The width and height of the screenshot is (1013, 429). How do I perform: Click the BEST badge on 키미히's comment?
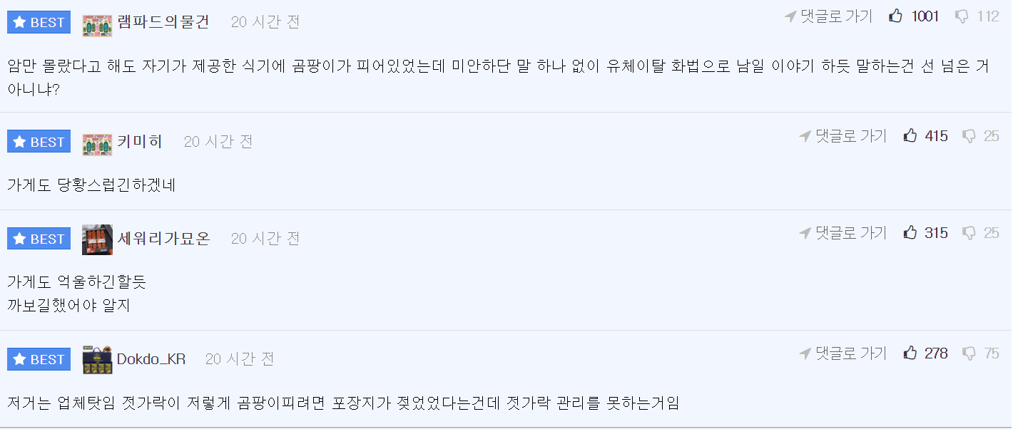[39, 142]
